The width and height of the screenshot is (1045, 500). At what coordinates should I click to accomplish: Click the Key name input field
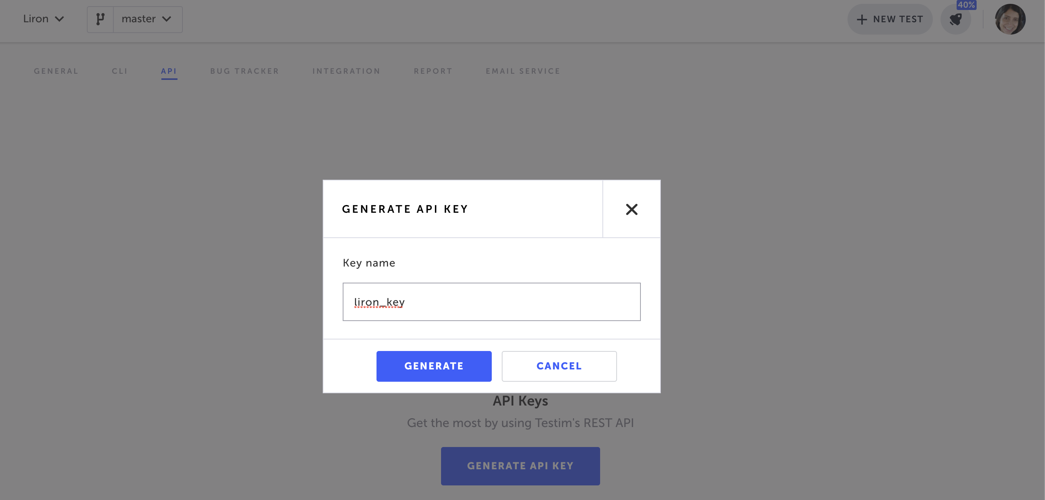[x=491, y=302]
